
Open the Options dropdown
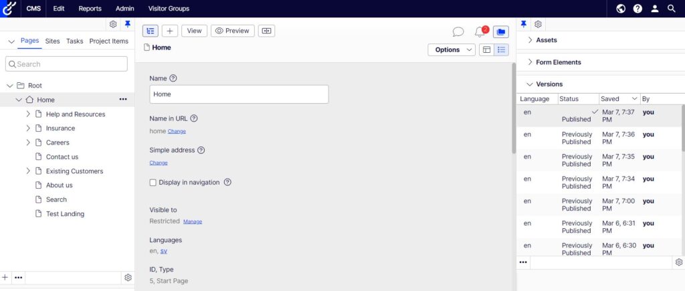pos(452,50)
